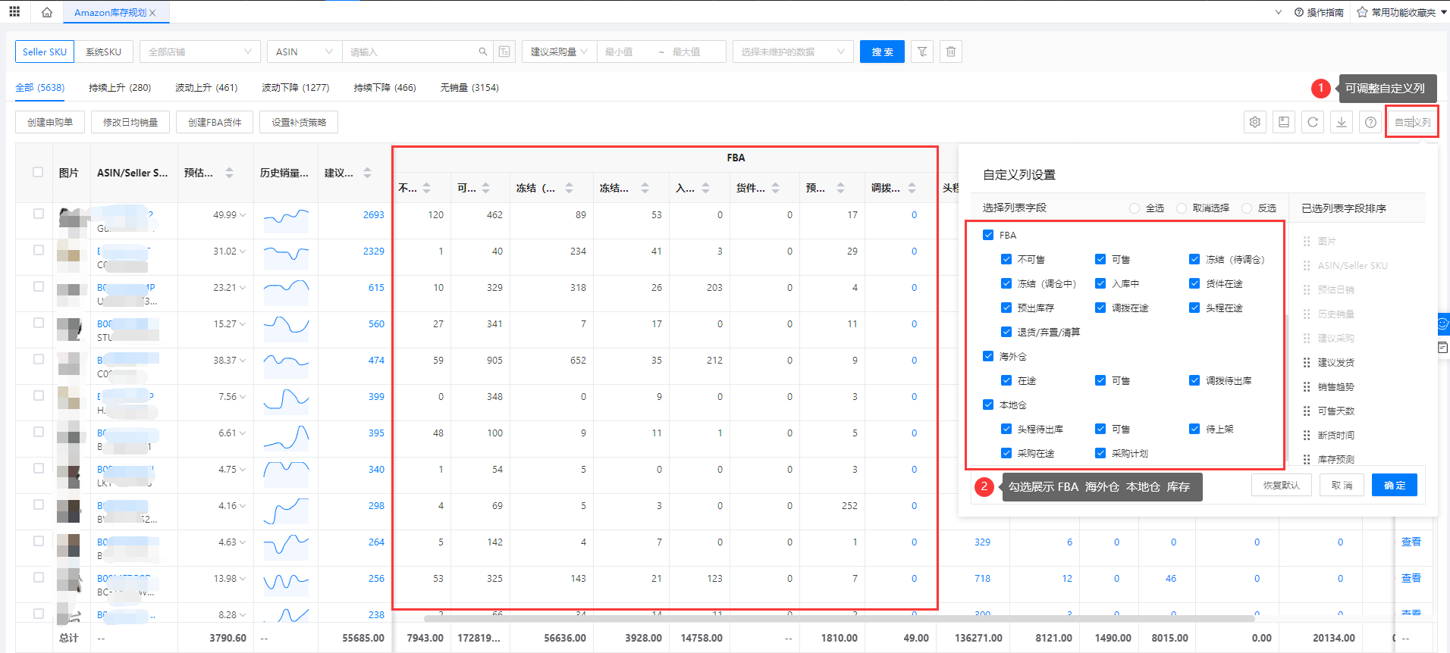Uncheck the FBA group checkbox
Image resolution: width=1450 pixels, height=653 pixels.
(988, 235)
